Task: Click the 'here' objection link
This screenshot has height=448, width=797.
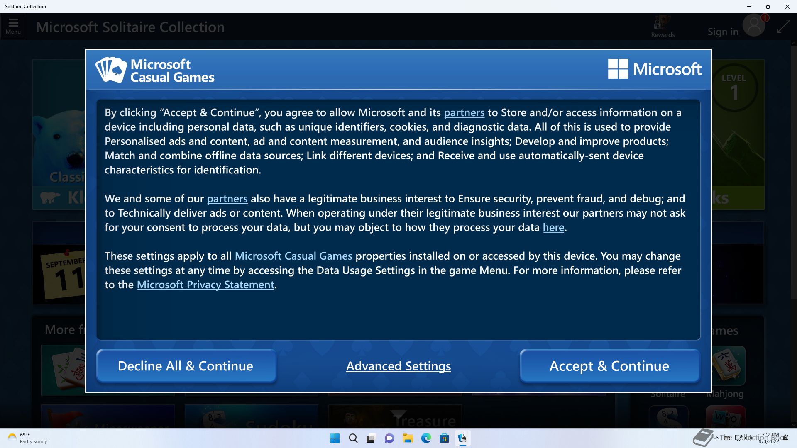Action: click(x=553, y=227)
